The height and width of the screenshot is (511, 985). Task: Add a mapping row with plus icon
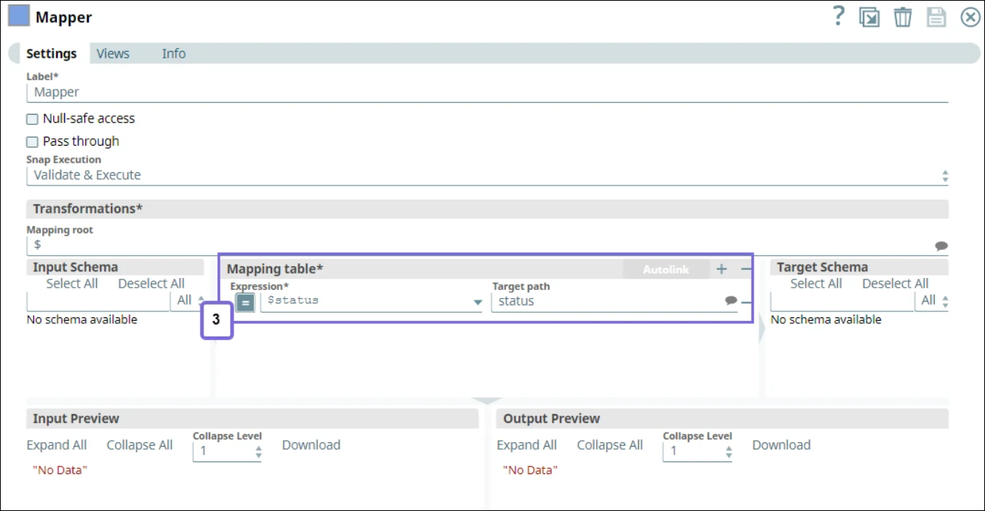click(x=722, y=269)
